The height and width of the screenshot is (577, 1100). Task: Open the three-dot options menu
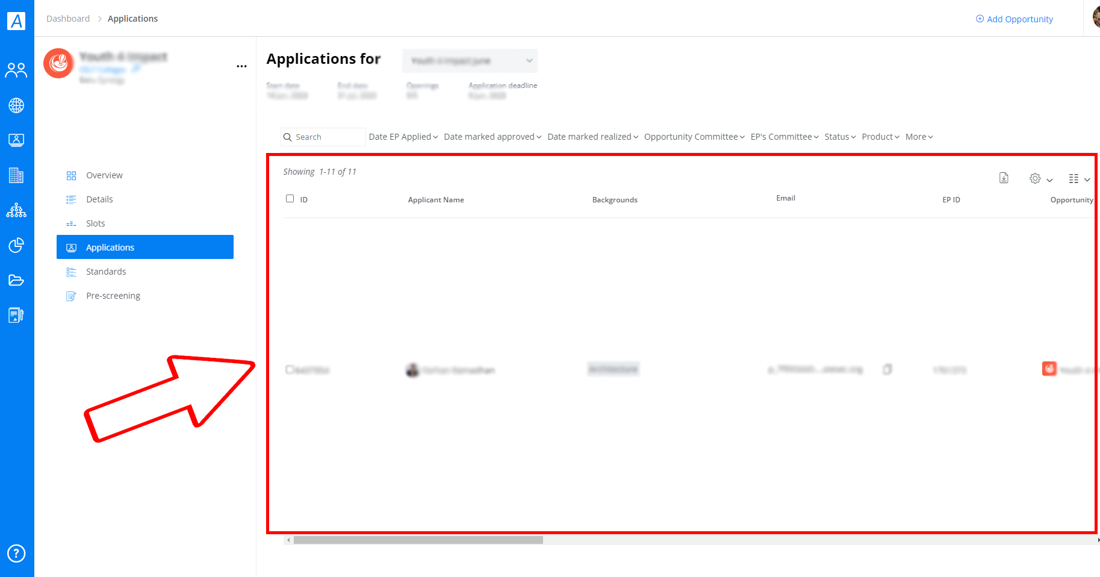coord(241,66)
